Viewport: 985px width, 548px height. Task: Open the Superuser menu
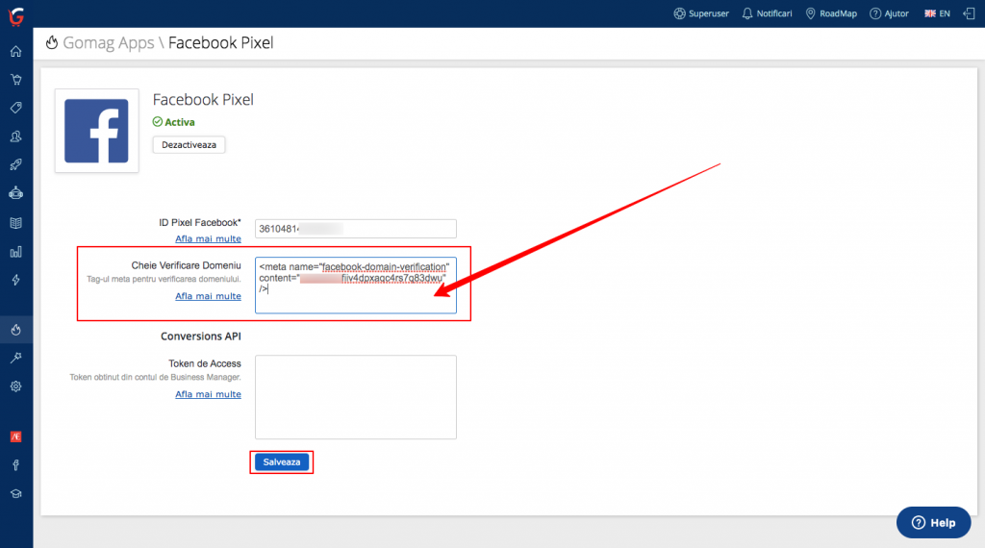coord(701,13)
